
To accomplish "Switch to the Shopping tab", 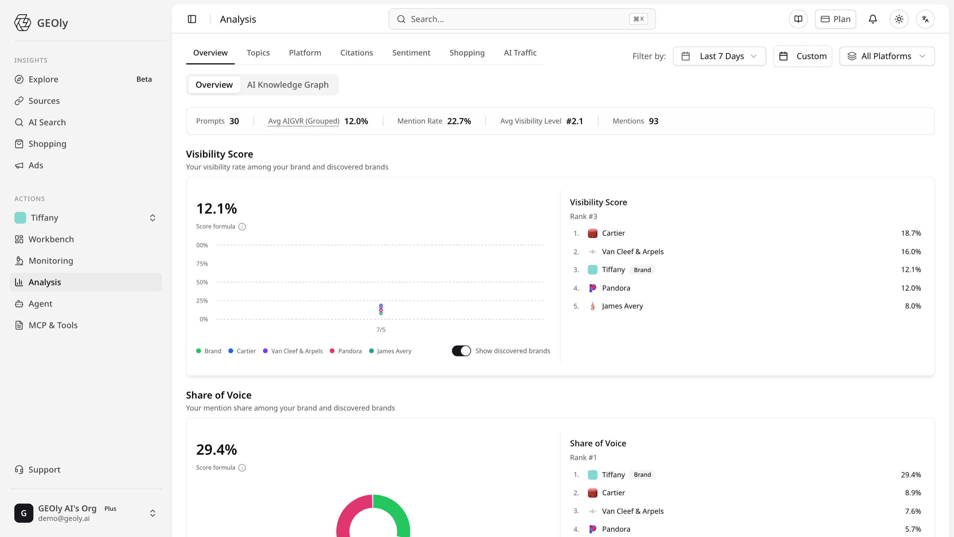I will click(467, 53).
